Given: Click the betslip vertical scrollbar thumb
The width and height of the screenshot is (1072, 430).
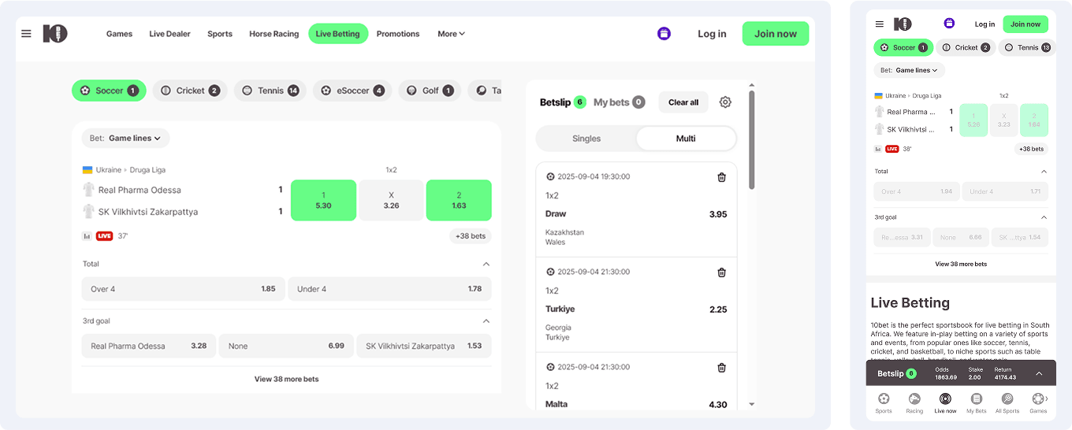Looking at the screenshot, I should (752, 139).
